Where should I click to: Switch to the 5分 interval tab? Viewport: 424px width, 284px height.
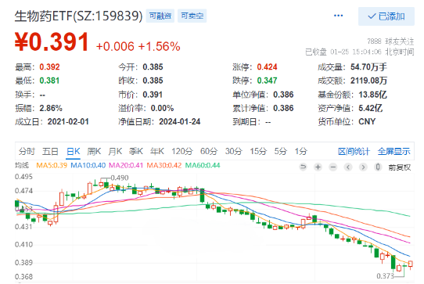(x=280, y=151)
